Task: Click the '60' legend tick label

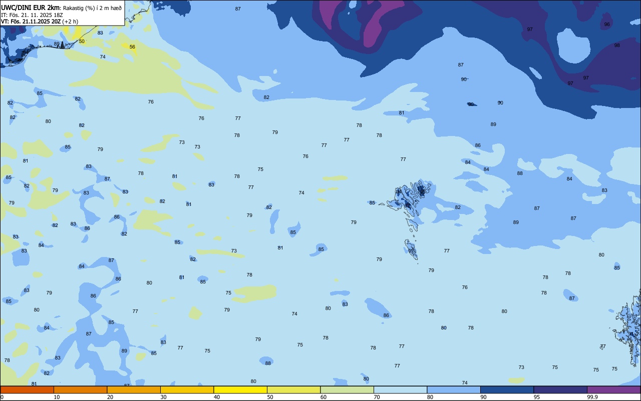Action: pos(324,397)
